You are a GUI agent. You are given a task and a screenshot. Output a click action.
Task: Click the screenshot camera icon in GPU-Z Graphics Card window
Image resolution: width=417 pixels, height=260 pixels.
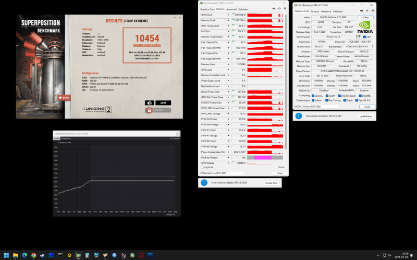pos(361,11)
